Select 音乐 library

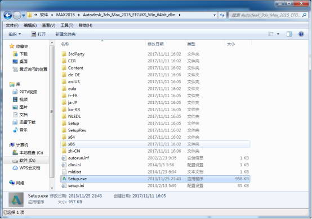23,130
